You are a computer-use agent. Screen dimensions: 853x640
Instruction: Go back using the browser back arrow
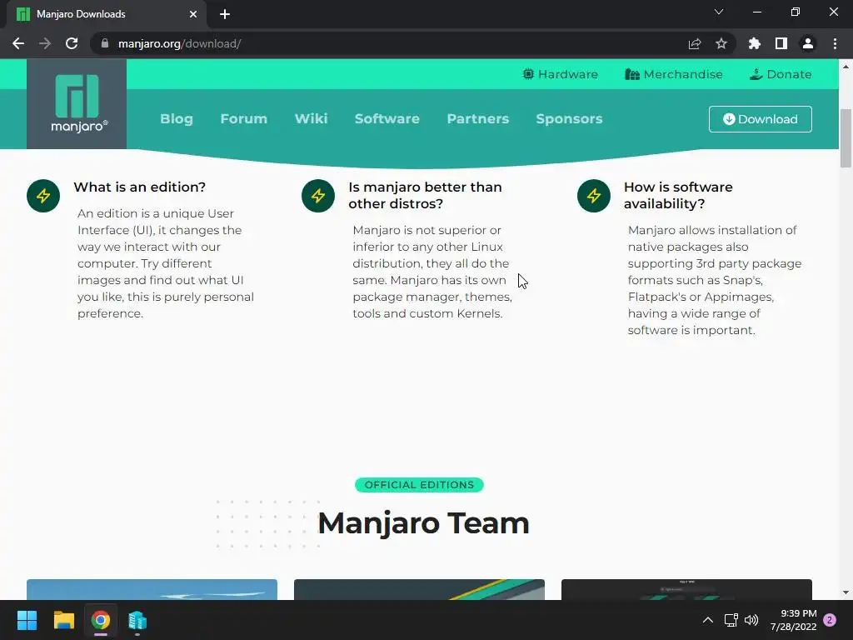[18, 43]
